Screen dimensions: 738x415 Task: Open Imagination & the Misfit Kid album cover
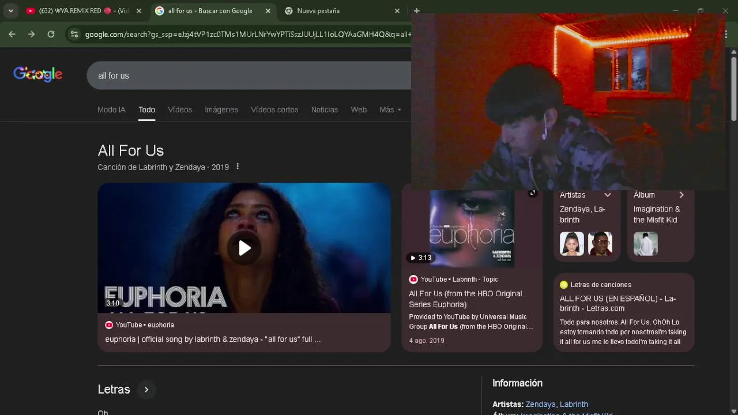click(x=646, y=244)
